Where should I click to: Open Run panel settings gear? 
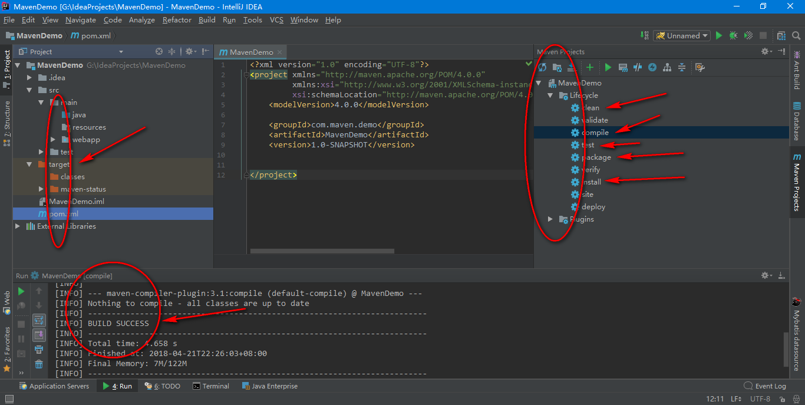pyautogui.click(x=766, y=275)
